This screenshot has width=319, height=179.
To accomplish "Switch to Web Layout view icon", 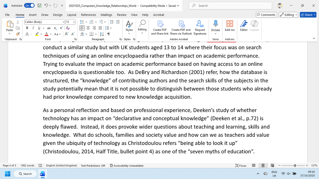I will coord(272,166).
